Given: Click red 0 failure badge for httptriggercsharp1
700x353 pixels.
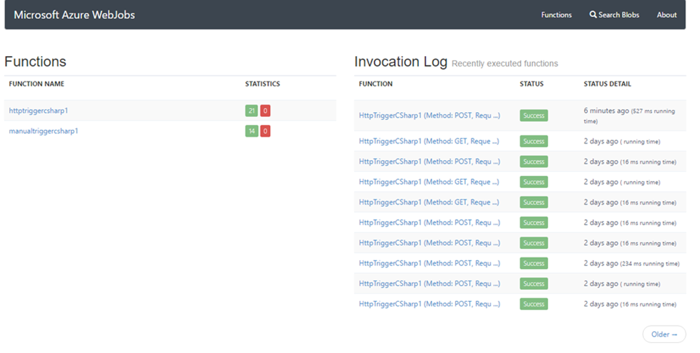Looking at the screenshot, I should click(265, 111).
